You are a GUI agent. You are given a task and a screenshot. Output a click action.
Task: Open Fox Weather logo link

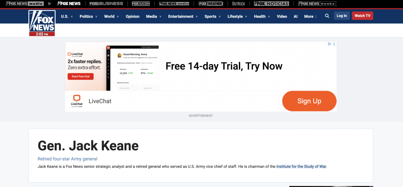click(211, 4)
